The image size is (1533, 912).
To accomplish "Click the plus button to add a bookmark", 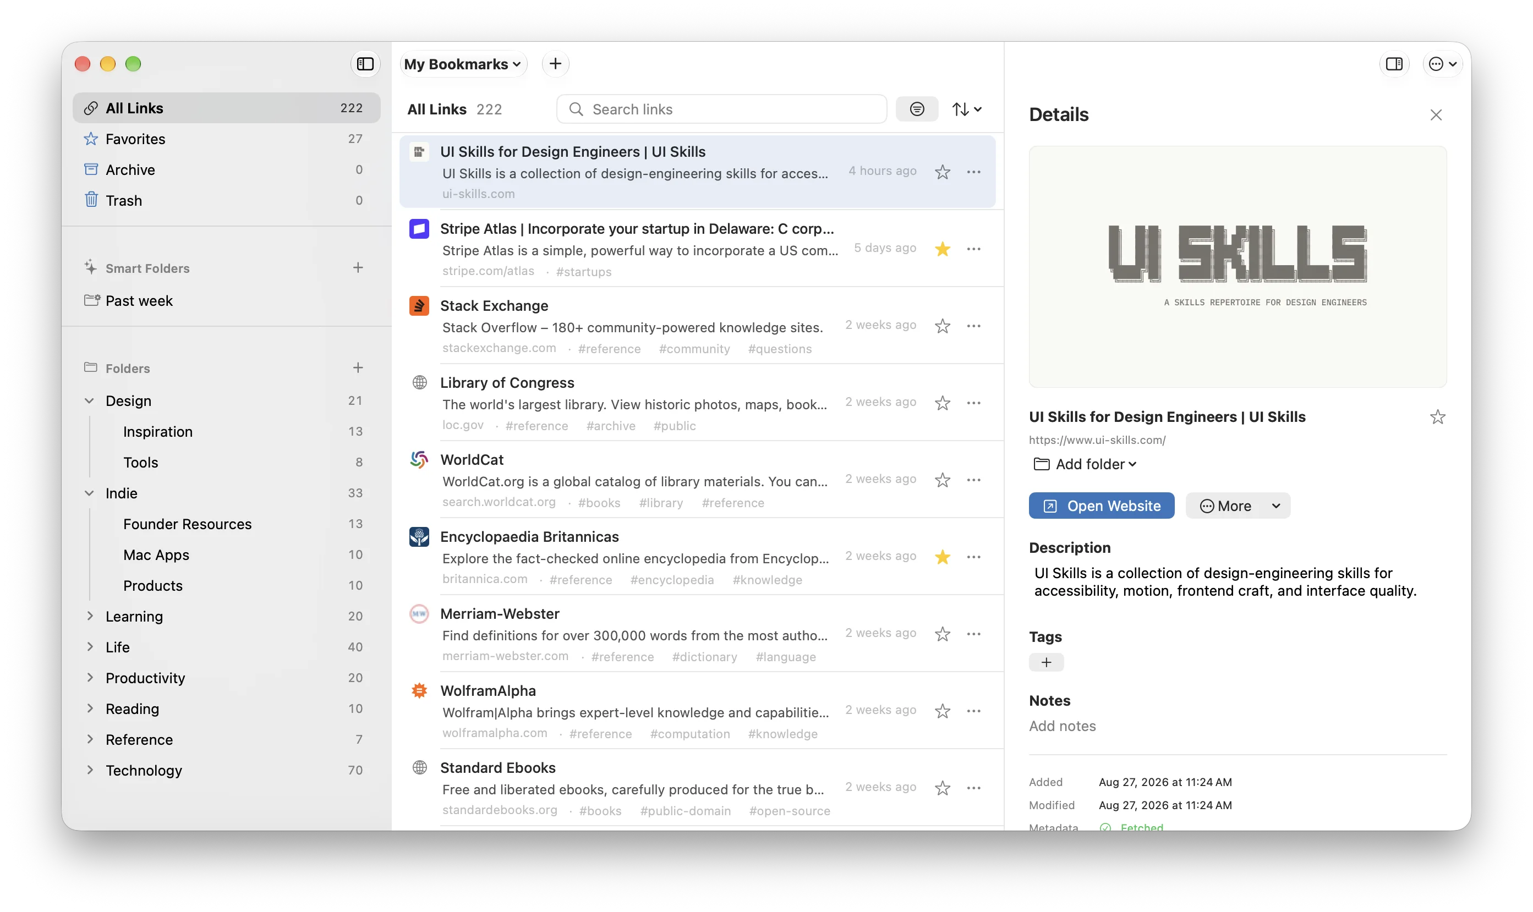I will [555, 64].
